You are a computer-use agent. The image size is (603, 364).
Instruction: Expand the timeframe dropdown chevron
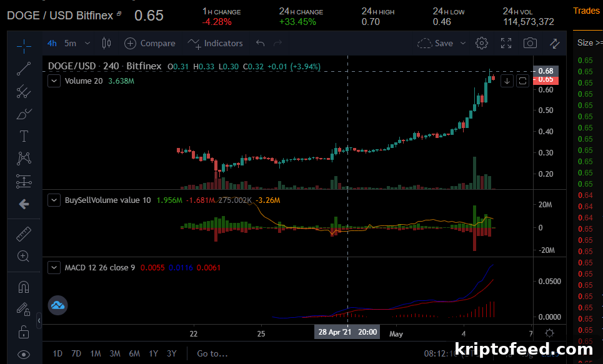(87, 43)
